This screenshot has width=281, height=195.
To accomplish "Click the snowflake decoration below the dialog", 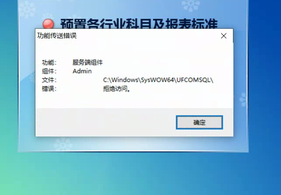I will [63, 144].
